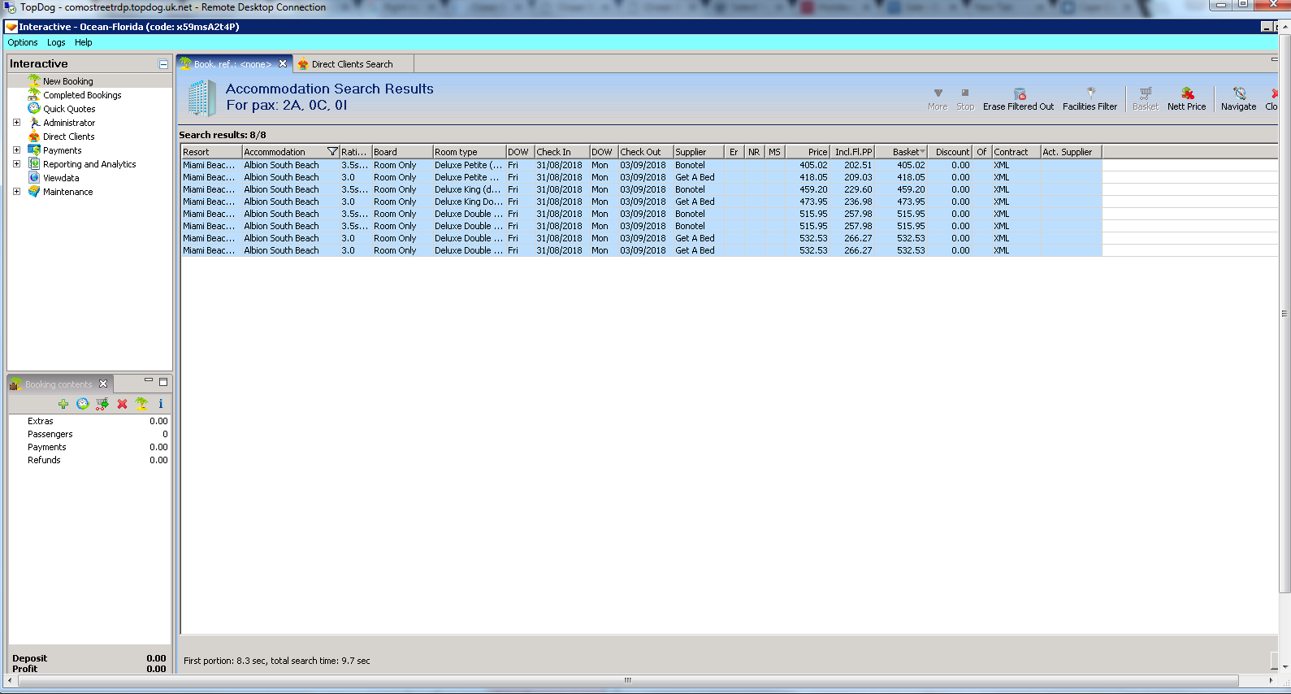
Task: Open the Basket column sort dropdown arrow
Action: (x=922, y=152)
